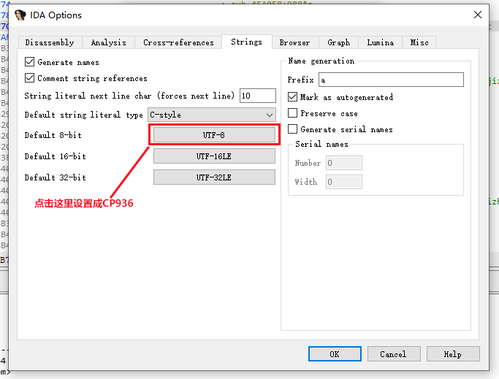Open the Analysis tab
The width and height of the screenshot is (499, 379).
[108, 42]
